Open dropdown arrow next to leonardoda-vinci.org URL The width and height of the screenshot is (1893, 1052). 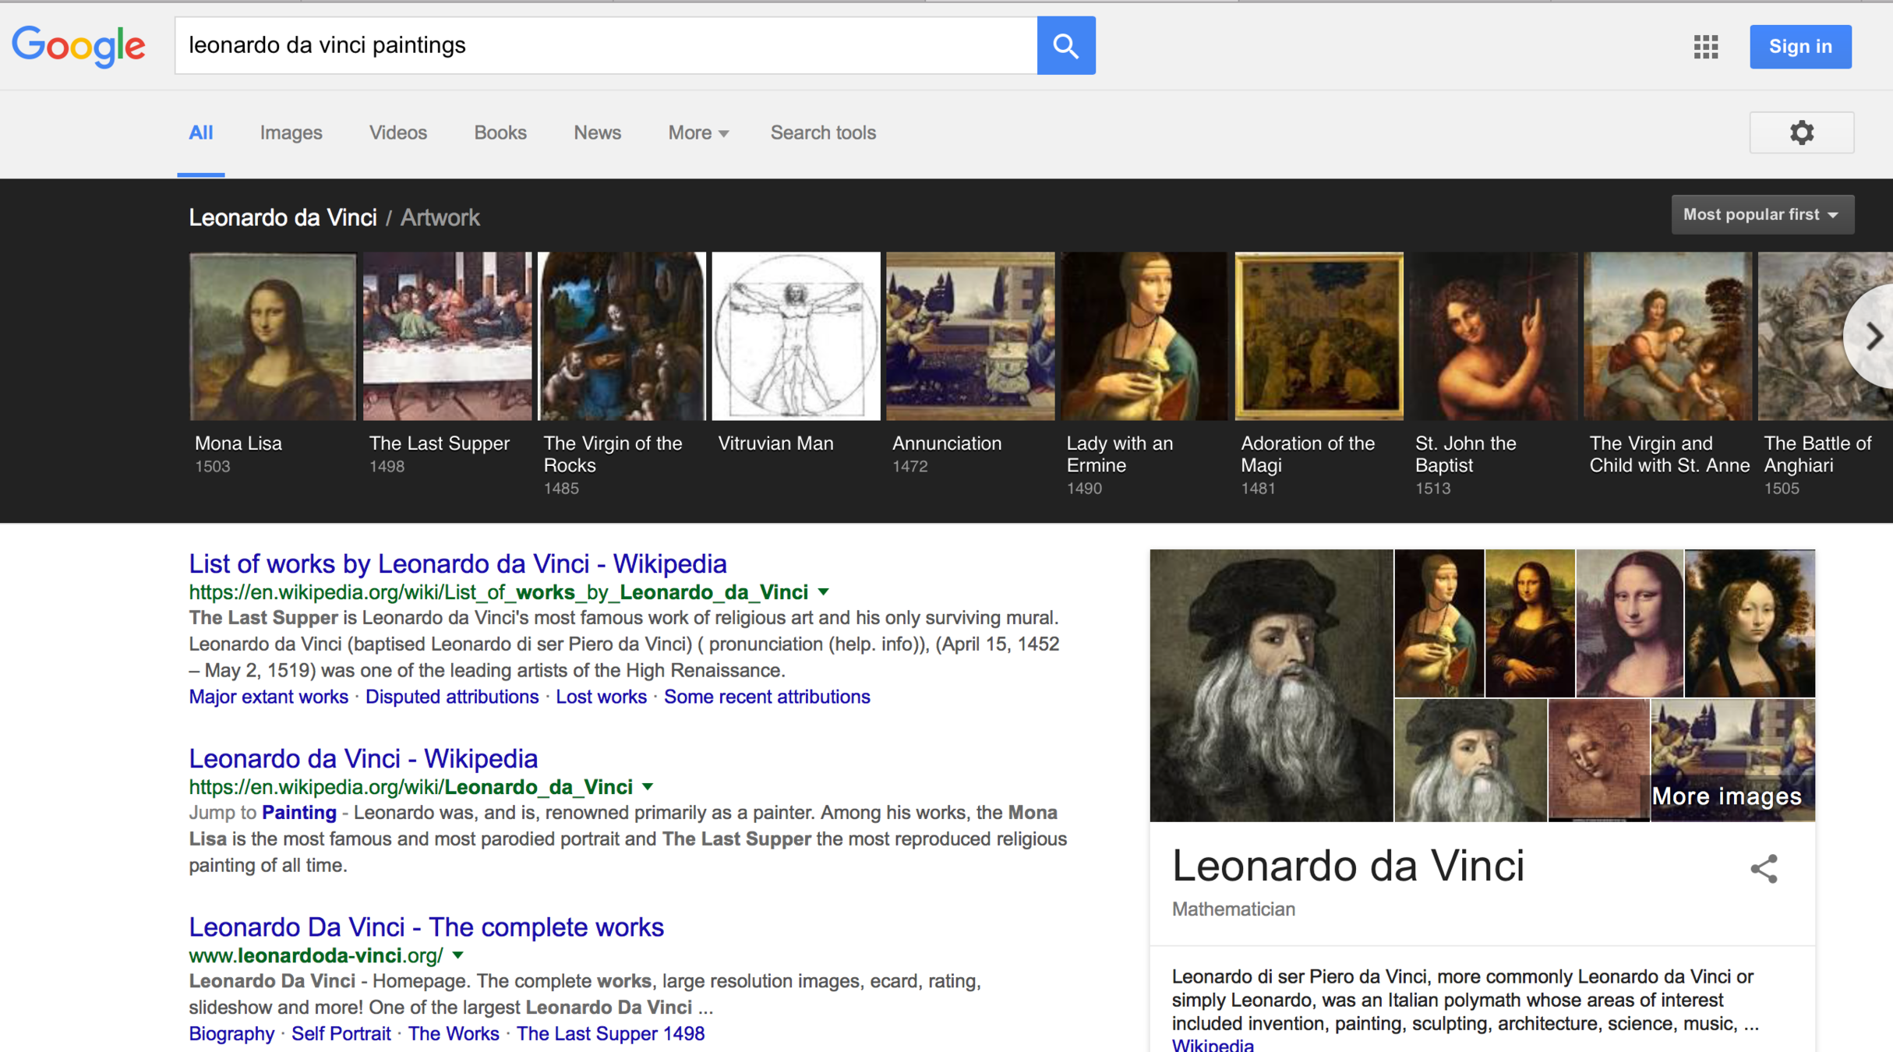458,955
